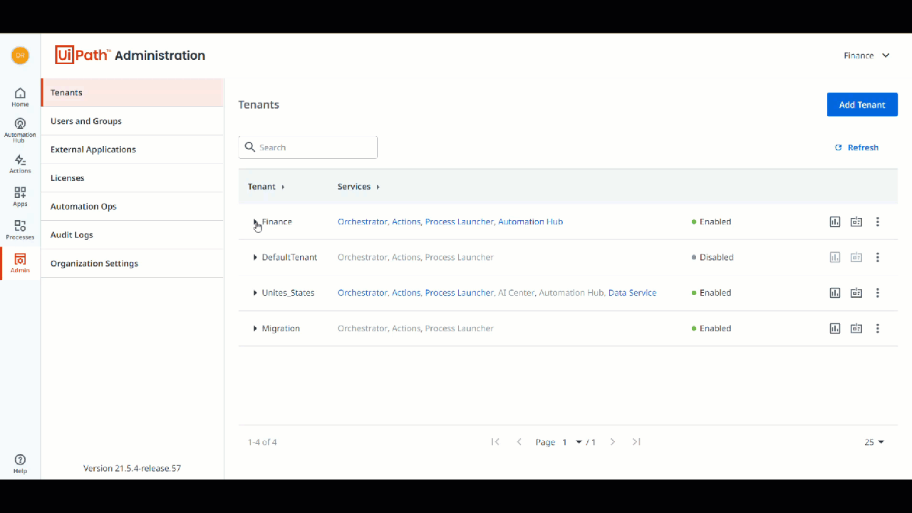Click the Refresh button
Screen dimensions: 912x513
tap(857, 147)
